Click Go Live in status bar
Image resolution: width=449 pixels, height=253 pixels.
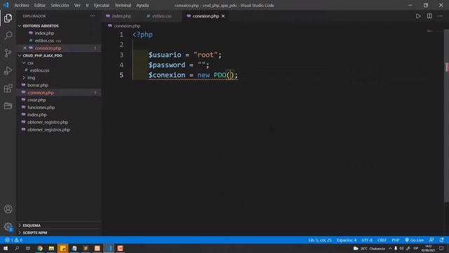point(414,240)
